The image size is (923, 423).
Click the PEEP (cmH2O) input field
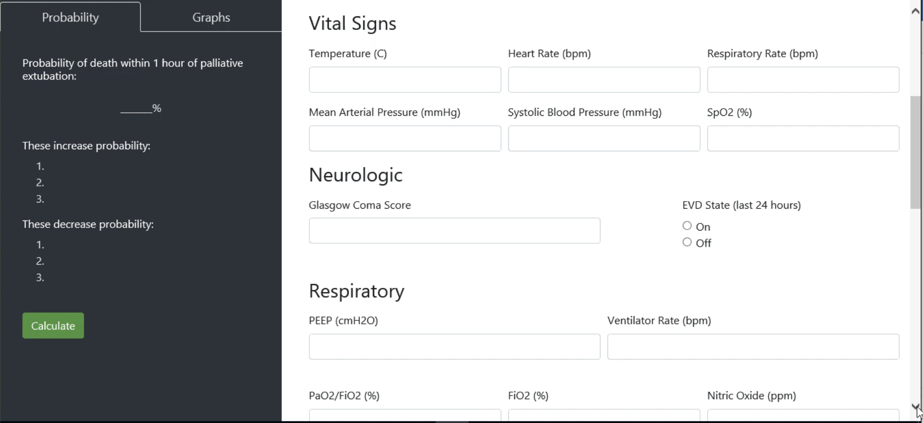(x=454, y=347)
